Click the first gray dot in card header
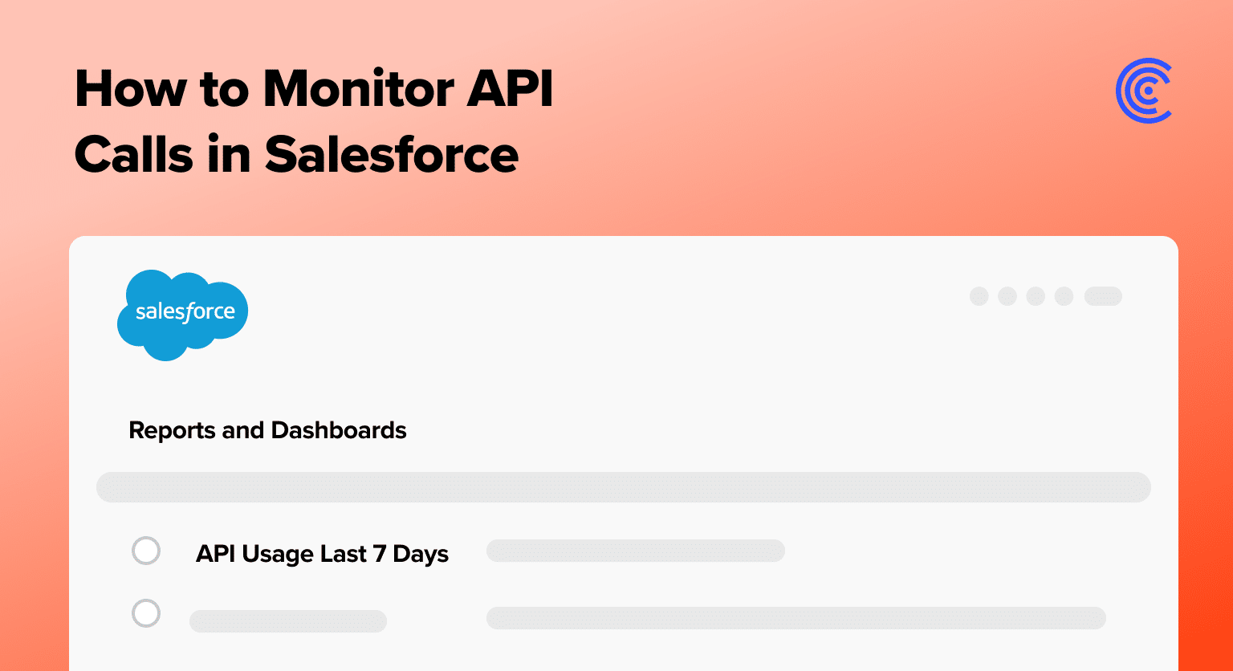Viewport: 1233px width, 671px height. (x=979, y=296)
